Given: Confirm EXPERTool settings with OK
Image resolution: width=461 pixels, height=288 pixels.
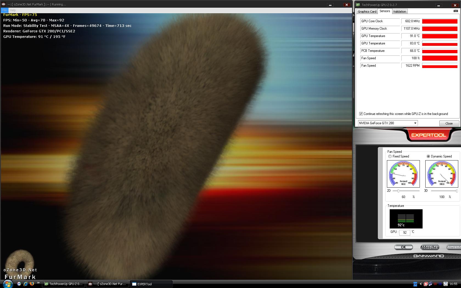Looking at the screenshot, I should click(403, 247).
